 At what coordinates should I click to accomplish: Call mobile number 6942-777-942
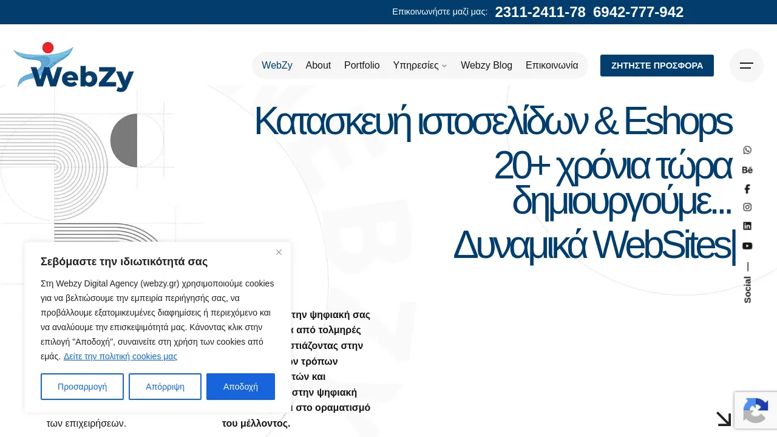[x=638, y=12]
